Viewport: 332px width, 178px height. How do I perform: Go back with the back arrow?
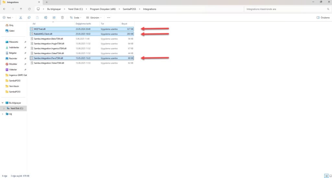coord(5,9)
